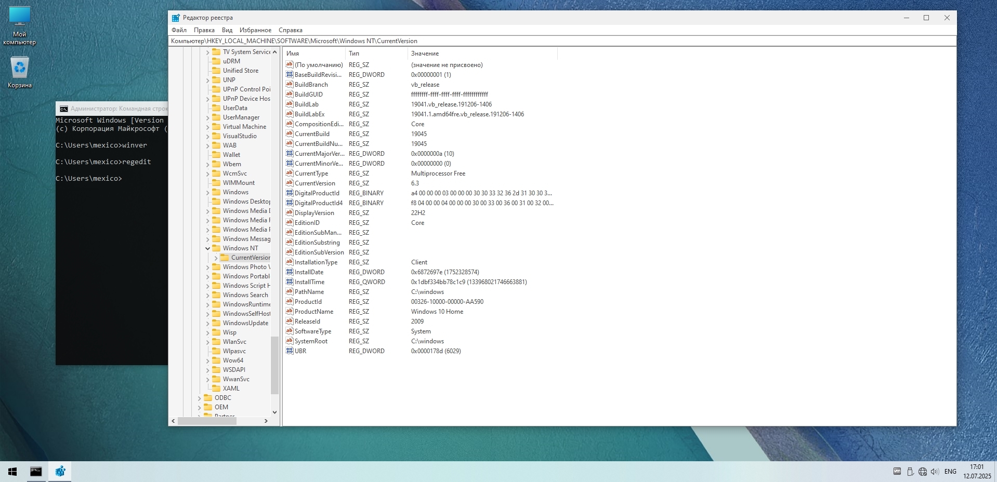Open the Windows Start menu

(x=12, y=472)
